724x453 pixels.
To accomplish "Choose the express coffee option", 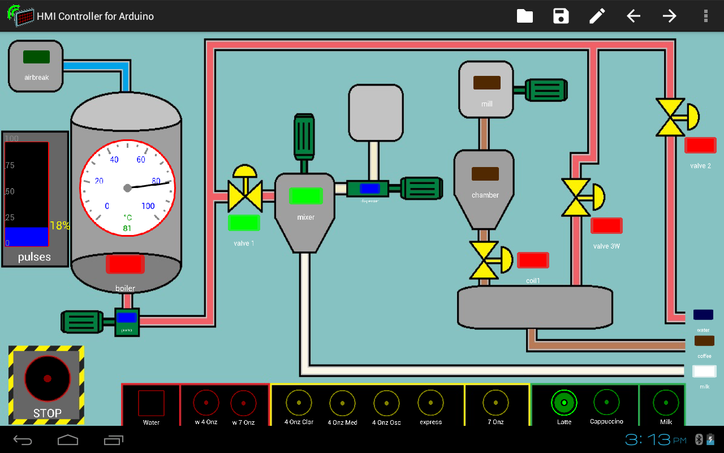I will pyautogui.click(x=430, y=403).
